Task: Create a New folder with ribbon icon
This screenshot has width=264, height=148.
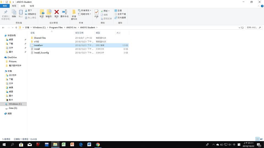Action: [74, 12]
